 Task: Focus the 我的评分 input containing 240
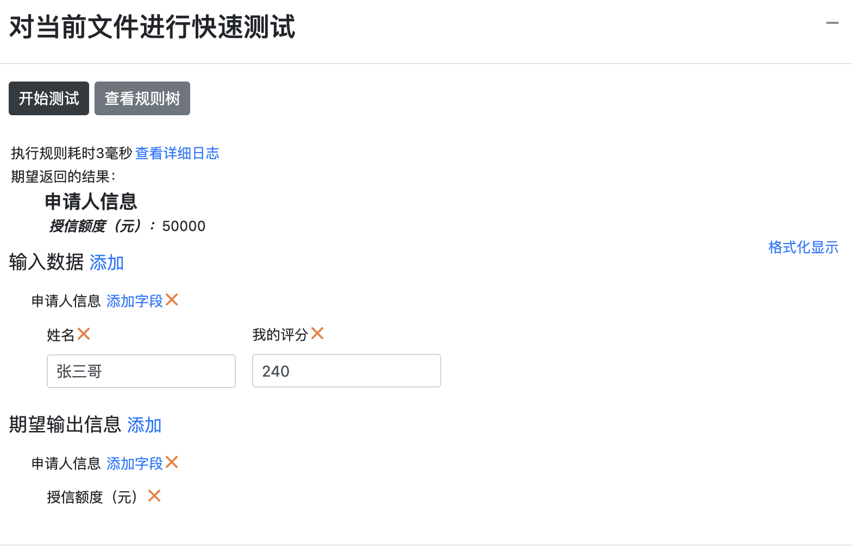point(347,371)
